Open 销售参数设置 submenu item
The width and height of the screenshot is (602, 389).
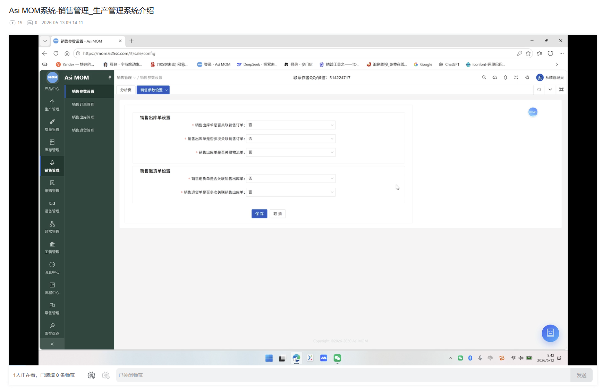pos(89,91)
